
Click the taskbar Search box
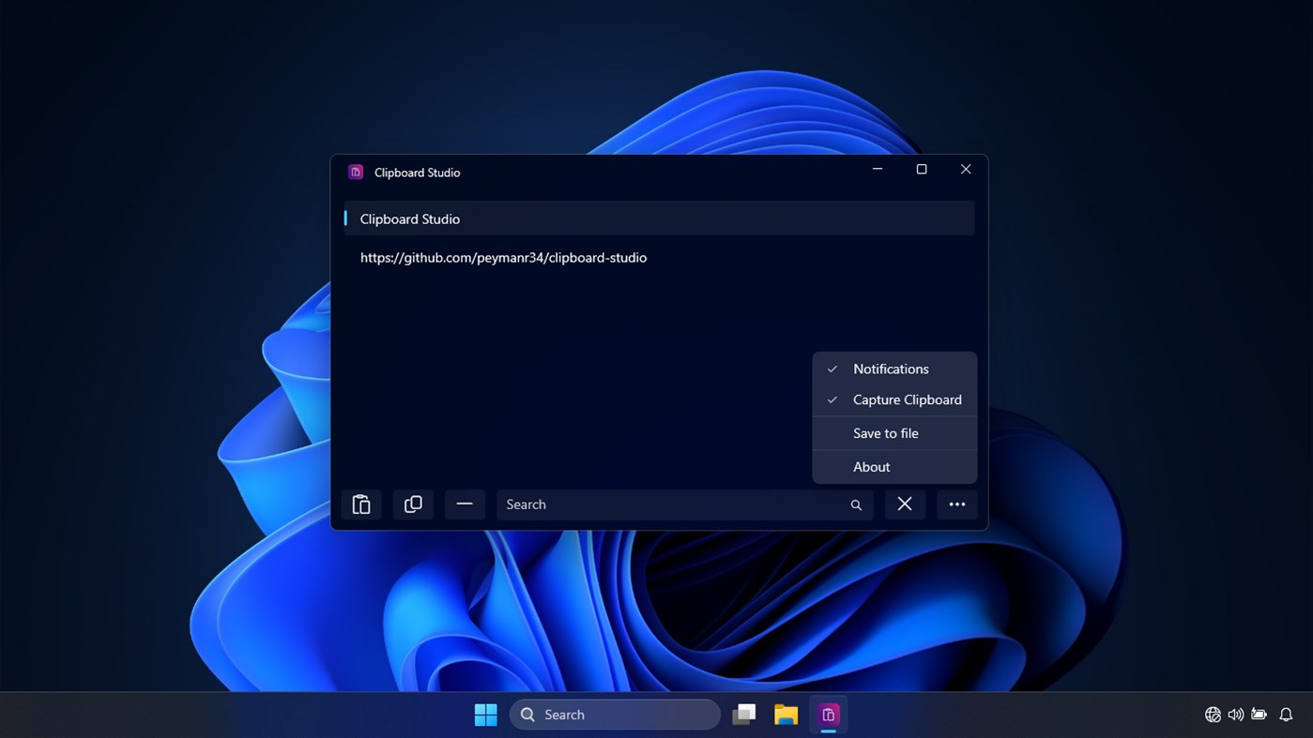pyautogui.click(x=615, y=715)
